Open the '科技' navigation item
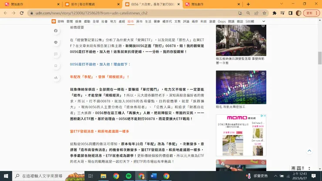The width and height of the screenshot is (322, 181). point(204,21)
